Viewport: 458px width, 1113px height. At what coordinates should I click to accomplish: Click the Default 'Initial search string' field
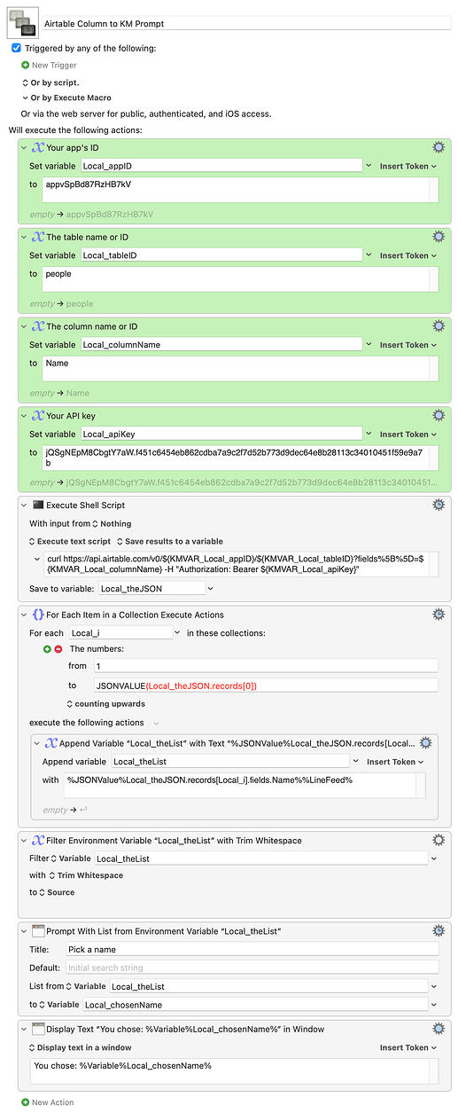252,968
